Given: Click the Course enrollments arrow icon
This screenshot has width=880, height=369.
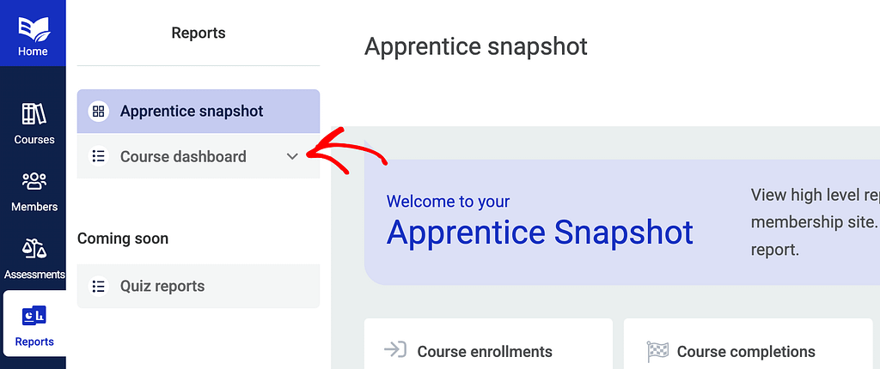Looking at the screenshot, I should pyautogui.click(x=394, y=350).
